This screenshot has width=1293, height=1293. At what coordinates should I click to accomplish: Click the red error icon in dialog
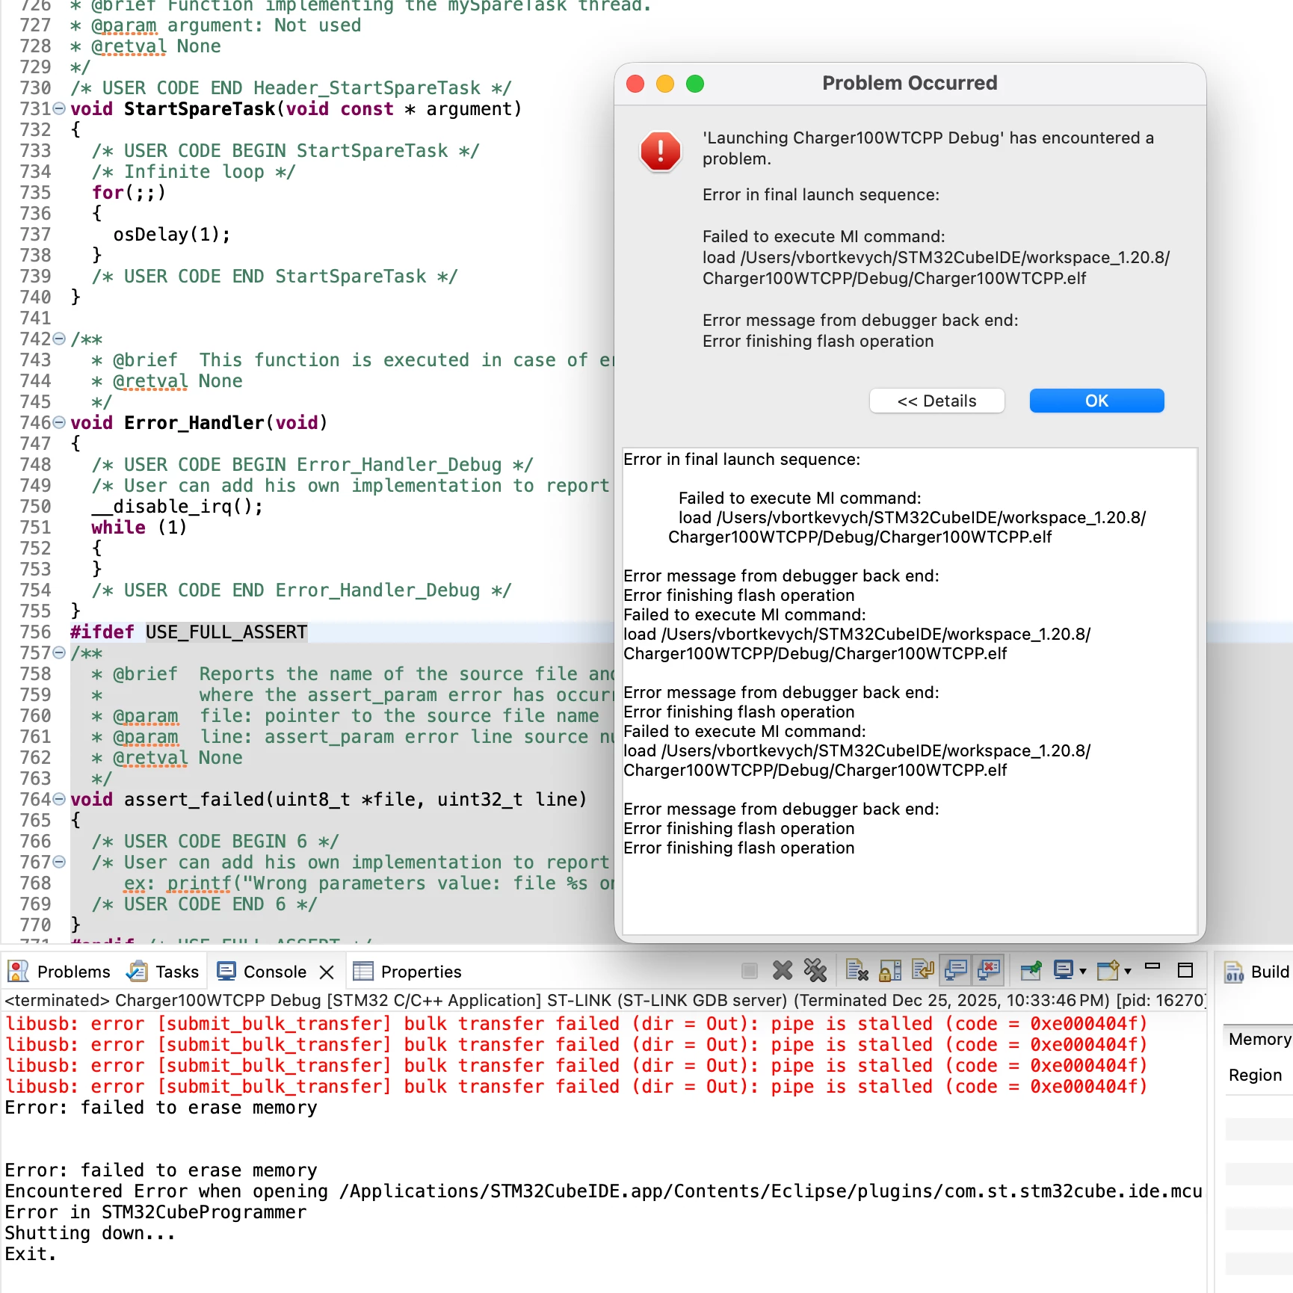[661, 152]
